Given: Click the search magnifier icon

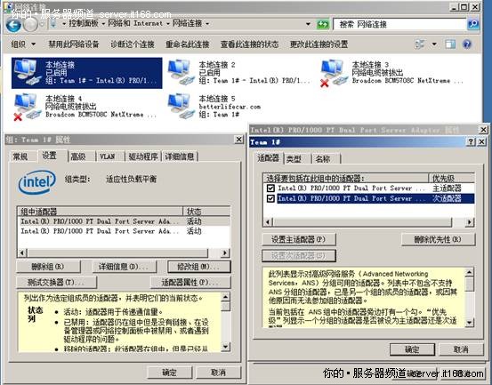Looking at the screenshot, I should coord(473,25).
